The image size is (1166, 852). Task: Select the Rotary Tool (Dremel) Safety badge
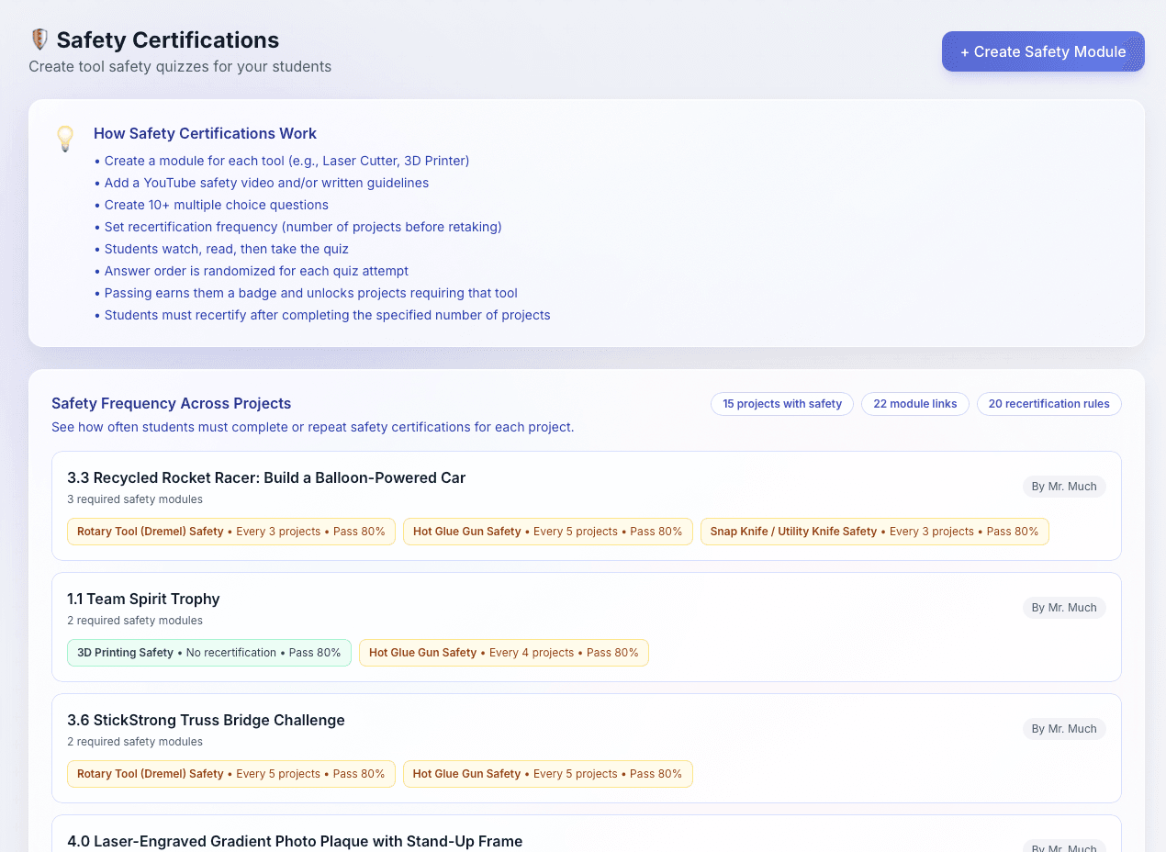point(230,531)
